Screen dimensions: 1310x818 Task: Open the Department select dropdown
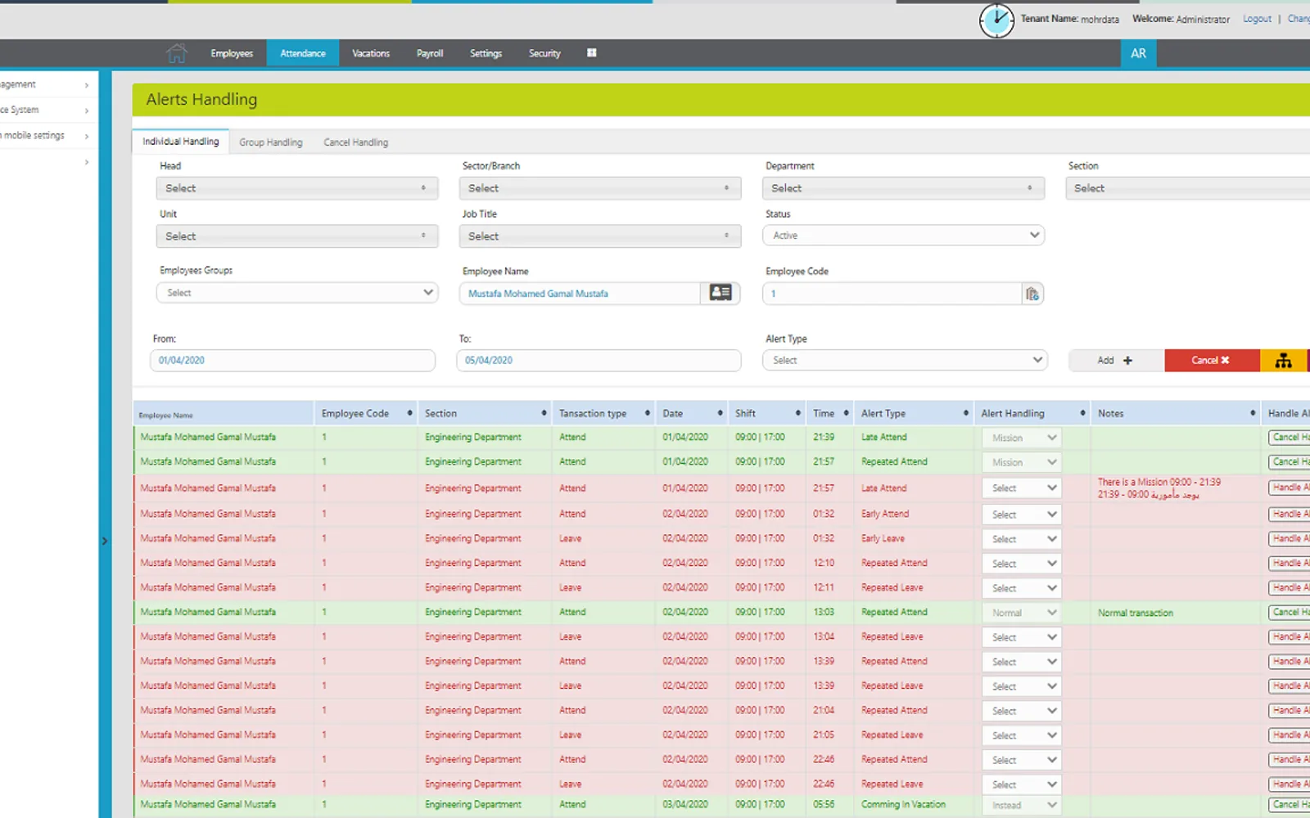(903, 188)
